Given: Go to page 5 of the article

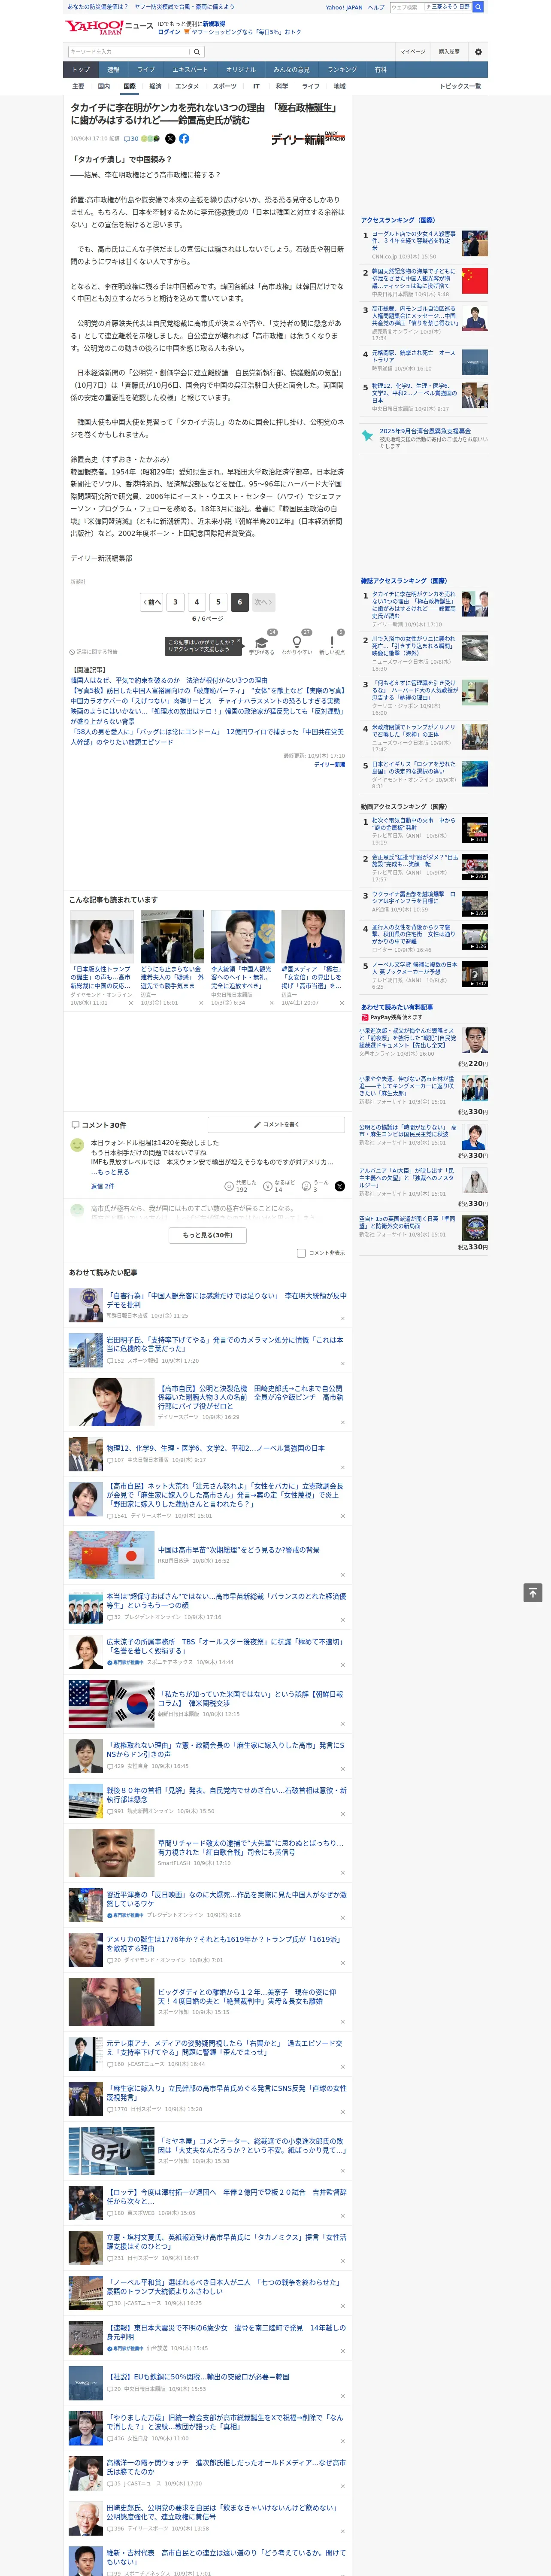Looking at the screenshot, I should pyautogui.click(x=218, y=602).
